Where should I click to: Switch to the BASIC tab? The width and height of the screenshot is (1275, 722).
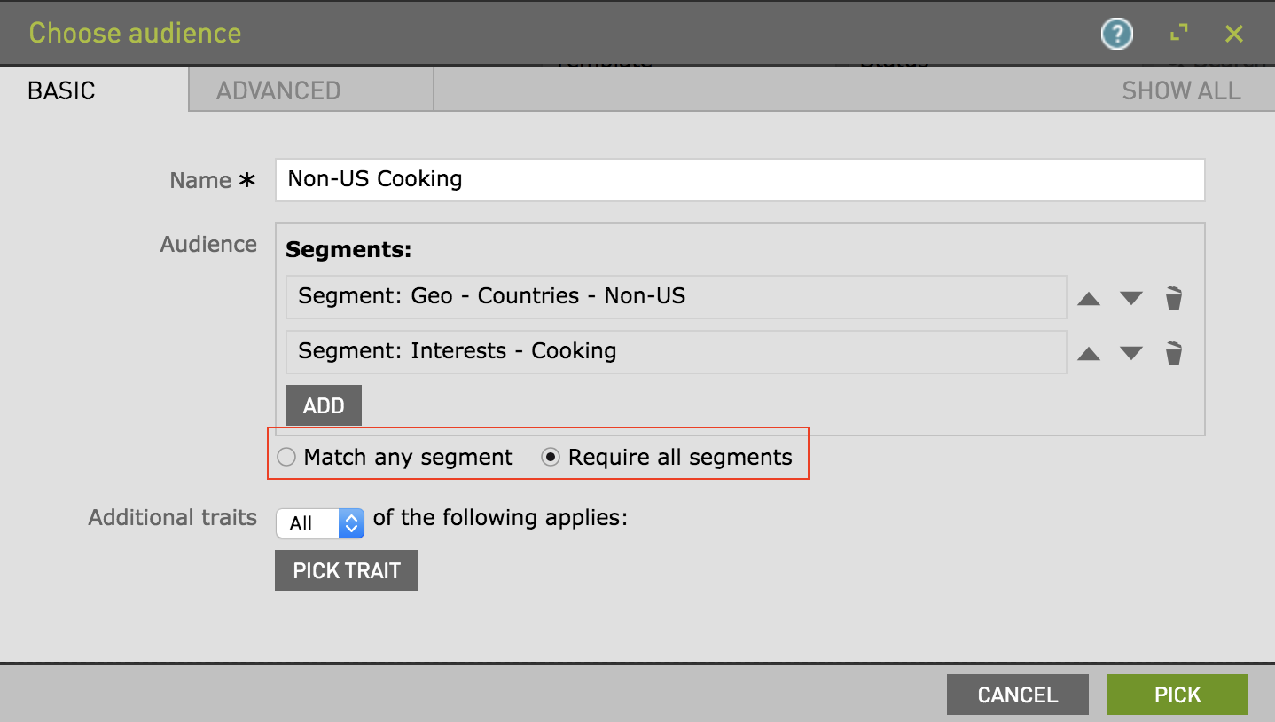point(62,90)
